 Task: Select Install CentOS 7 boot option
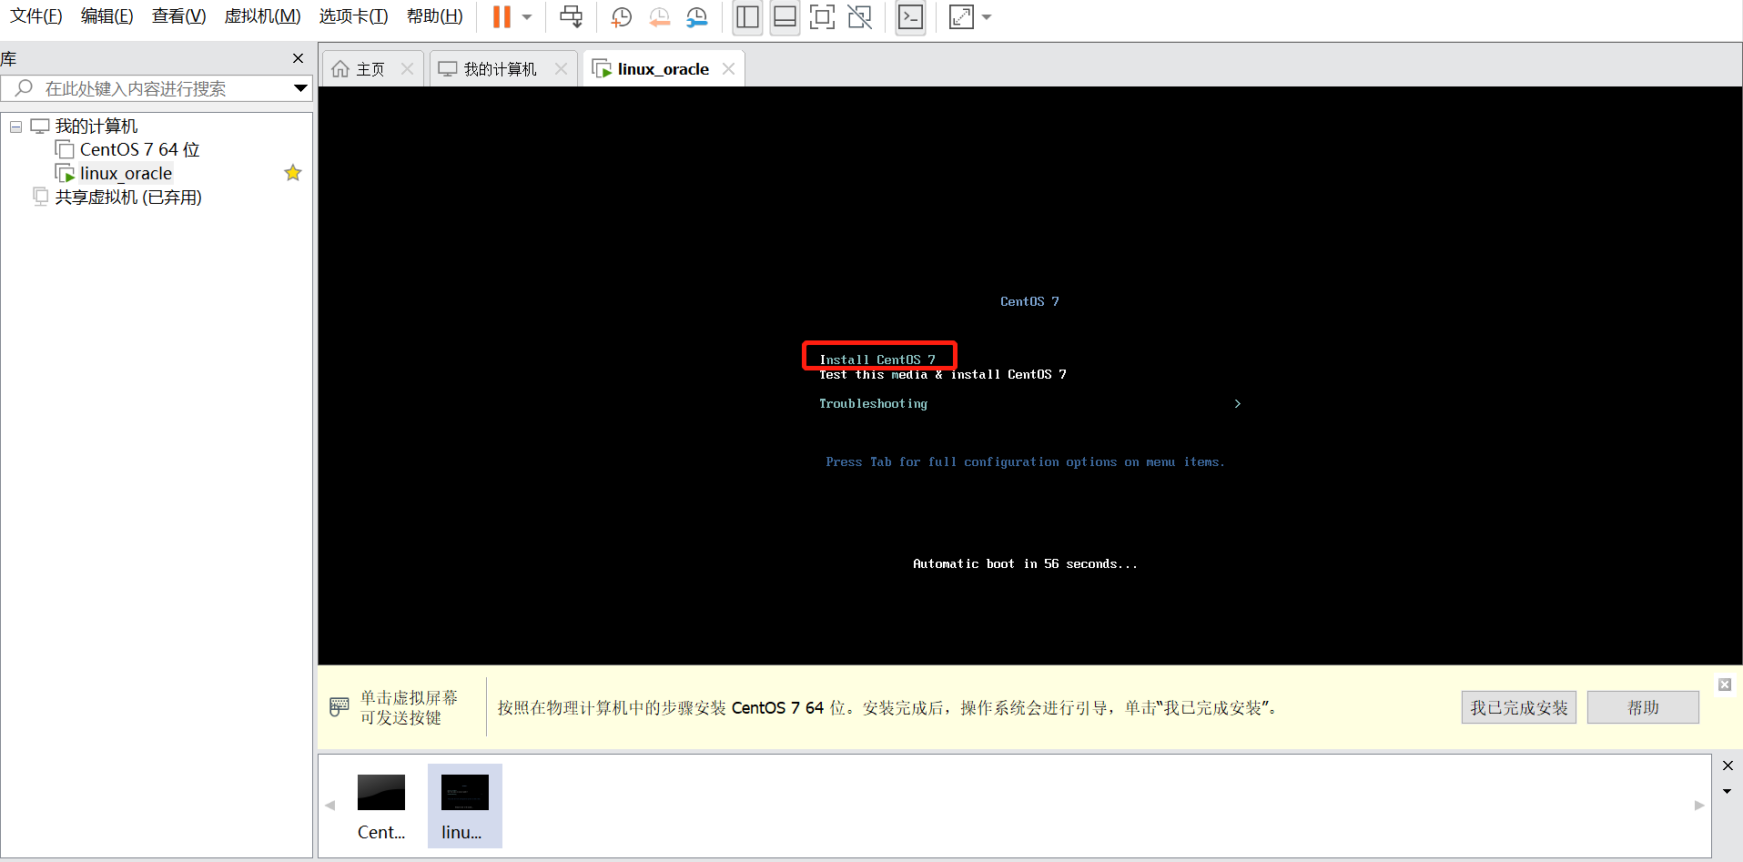877,360
